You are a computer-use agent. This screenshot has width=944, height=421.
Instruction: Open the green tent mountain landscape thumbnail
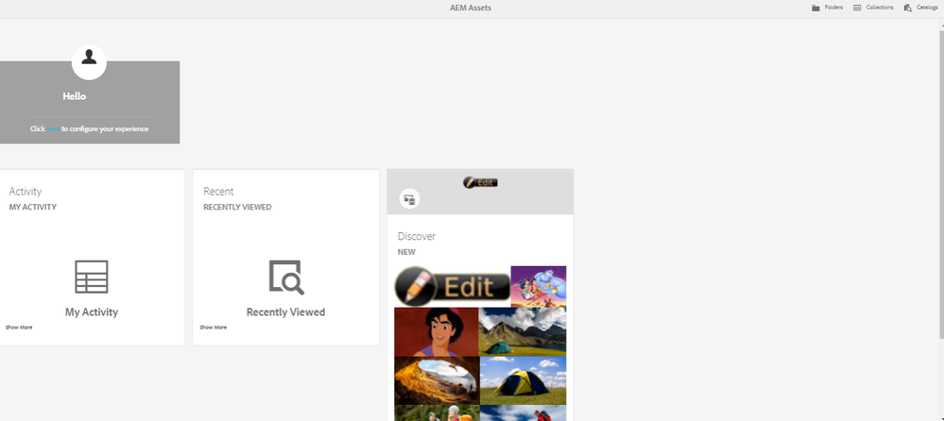click(523, 331)
